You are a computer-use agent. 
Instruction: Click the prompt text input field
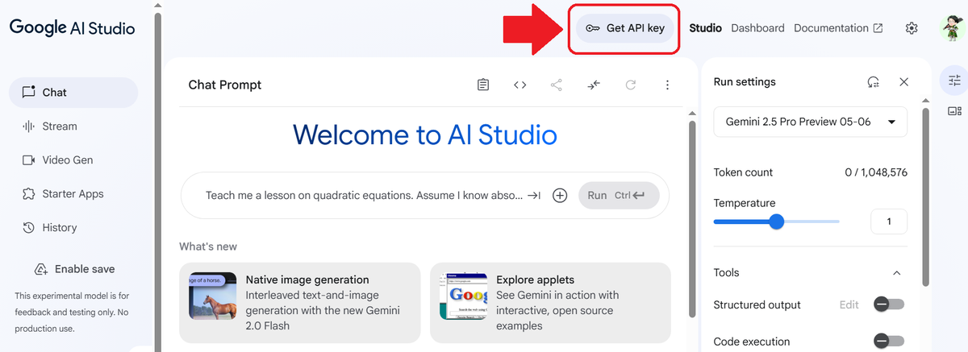(x=365, y=195)
